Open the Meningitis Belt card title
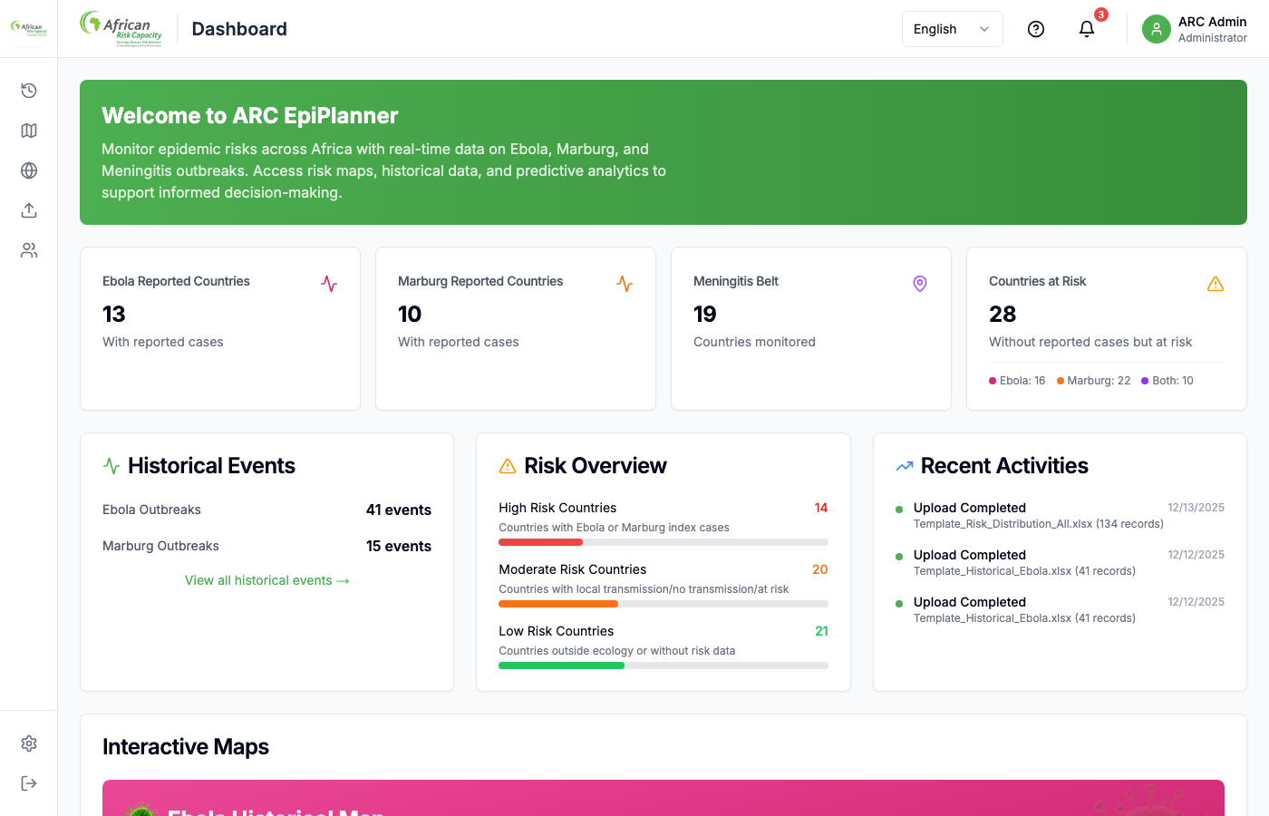 click(x=736, y=281)
